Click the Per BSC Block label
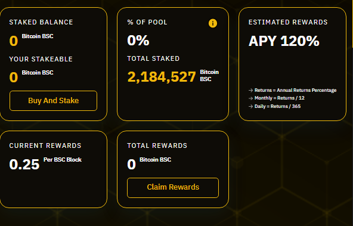The image size is (353, 226). (x=63, y=160)
